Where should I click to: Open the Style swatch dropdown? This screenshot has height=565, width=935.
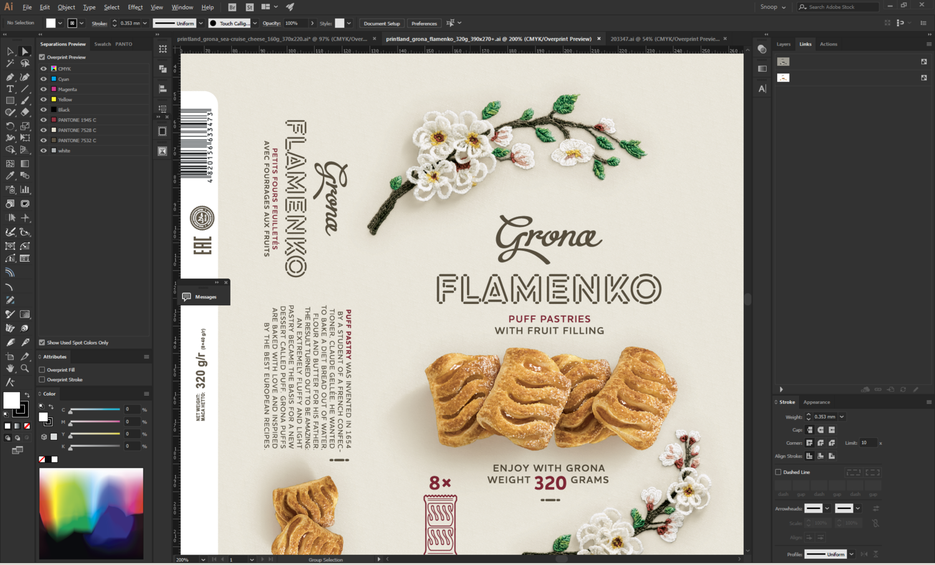pyautogui.click(x=349, y=23)
